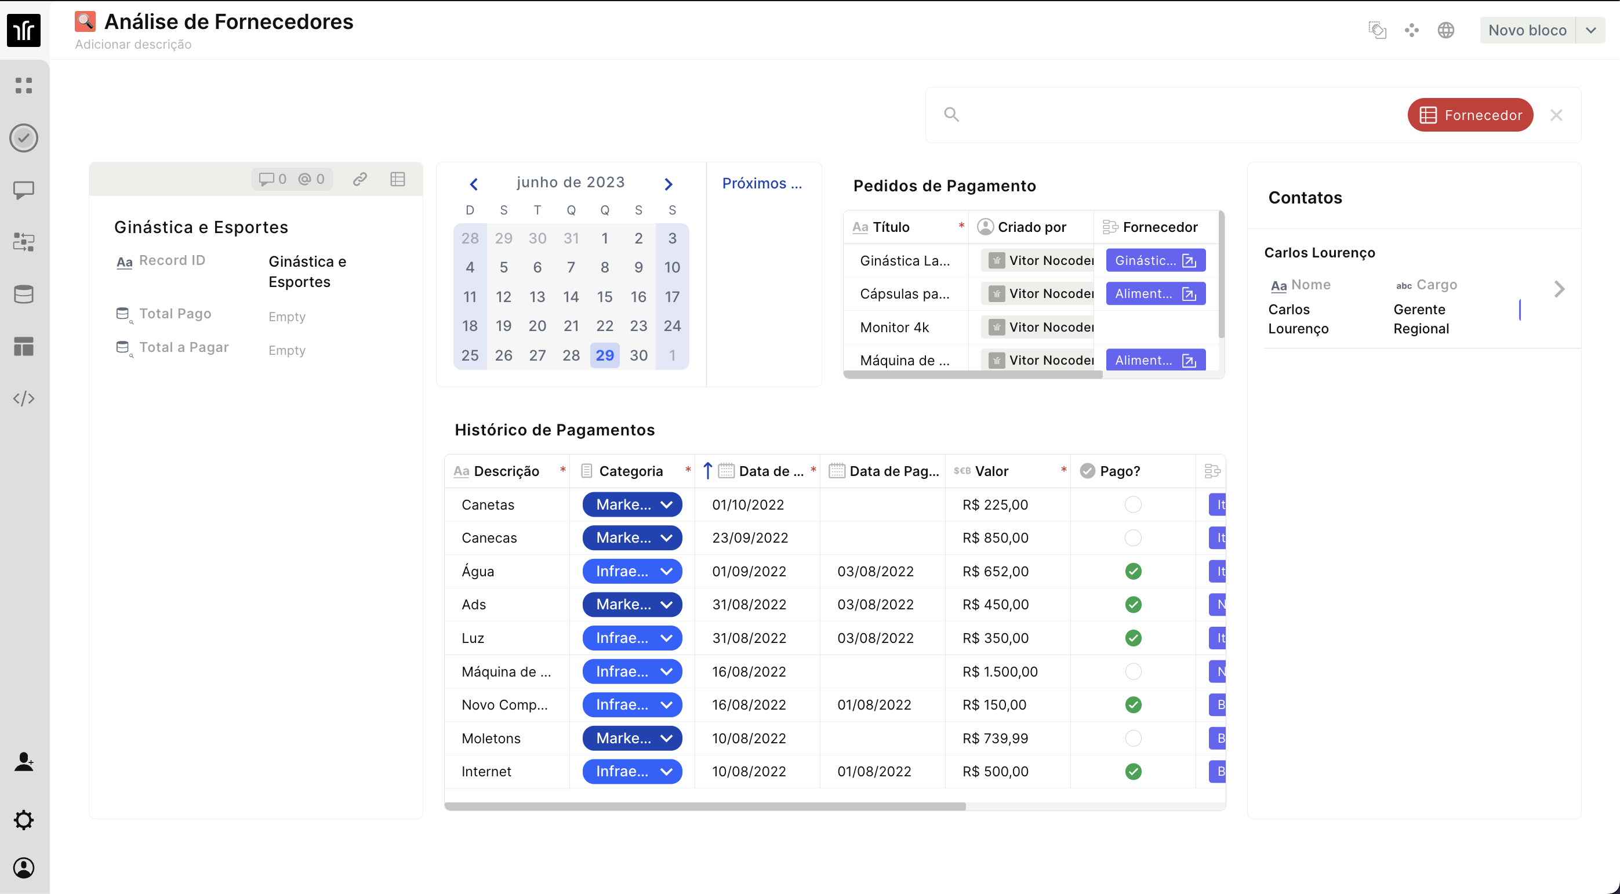The width and height of the screenshot is (1620, 894).
Task: Open settings gear in sidebar
Action: point(24,820)
